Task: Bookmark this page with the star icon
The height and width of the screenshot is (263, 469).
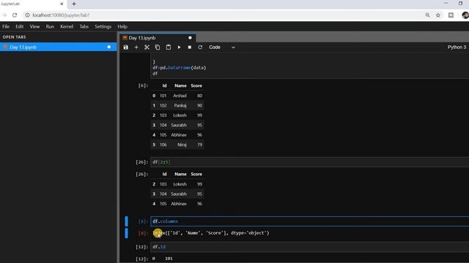Action: 438,15
